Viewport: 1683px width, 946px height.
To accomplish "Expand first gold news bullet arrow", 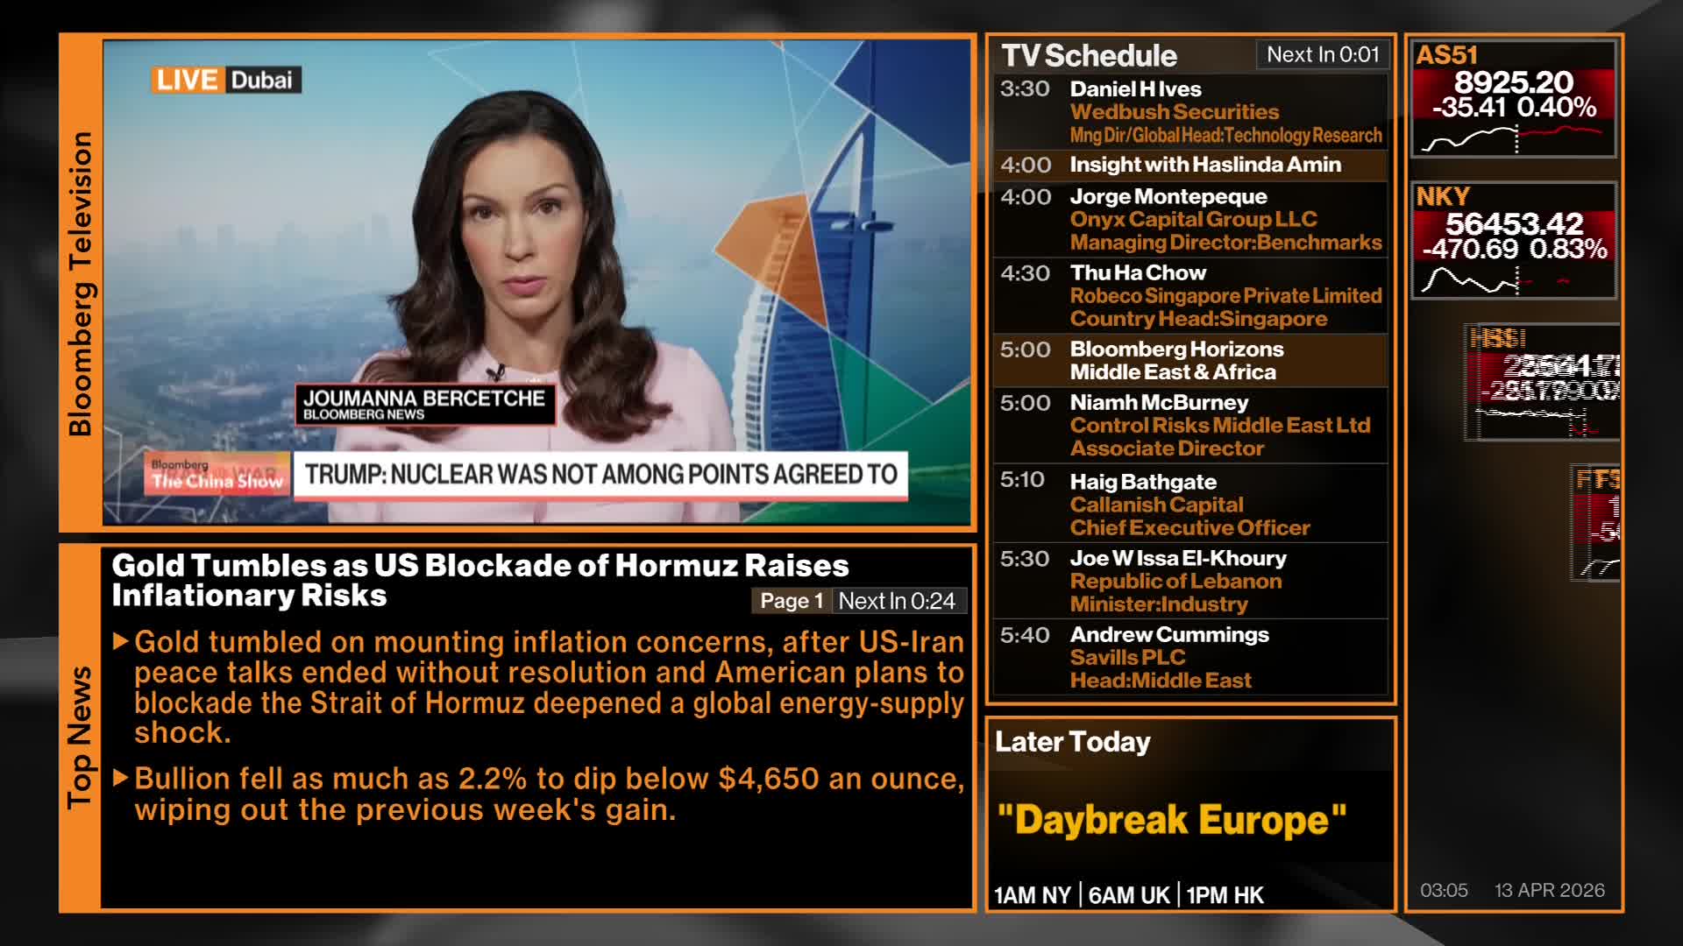I will tap(122, 642).
